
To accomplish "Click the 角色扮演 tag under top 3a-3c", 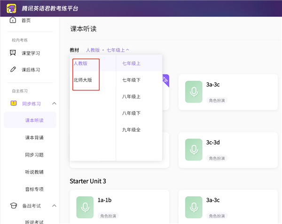I will (x=217, y=100).
